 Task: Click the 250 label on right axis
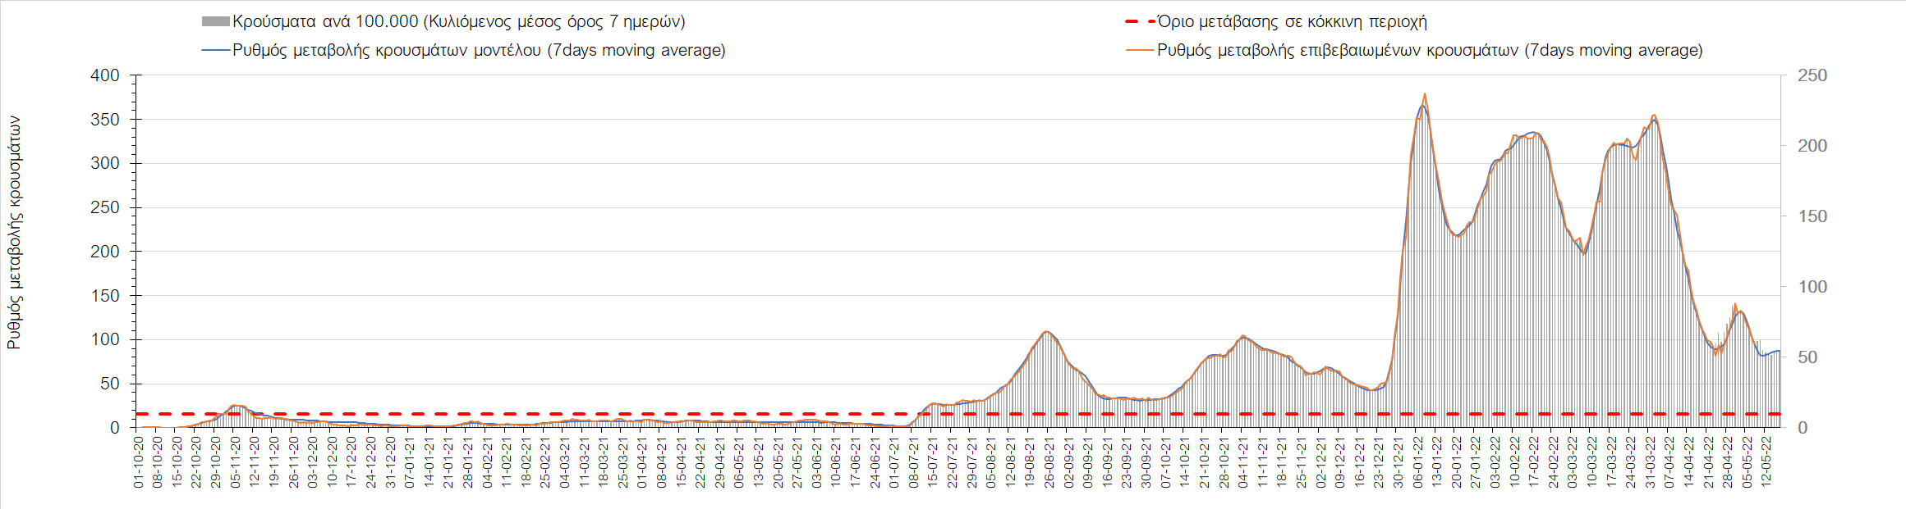pos(1812,75)
